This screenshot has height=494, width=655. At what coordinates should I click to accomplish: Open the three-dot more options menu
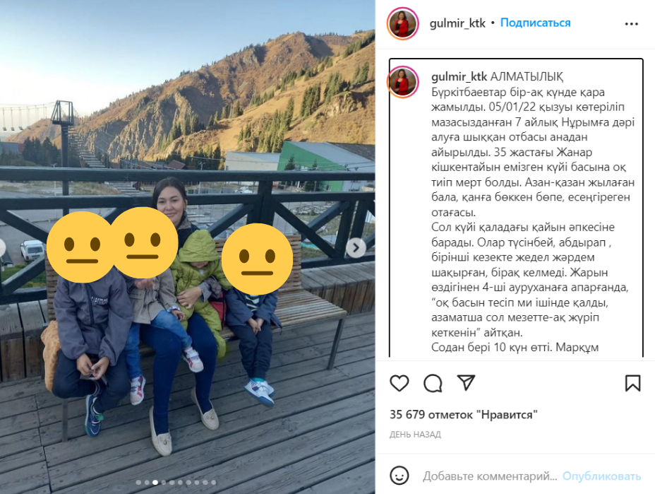[x=631, y=24]
